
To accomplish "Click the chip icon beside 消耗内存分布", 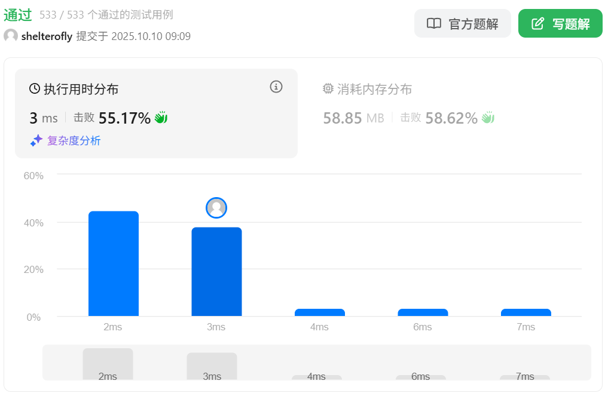I will click(x=328, y=90).
